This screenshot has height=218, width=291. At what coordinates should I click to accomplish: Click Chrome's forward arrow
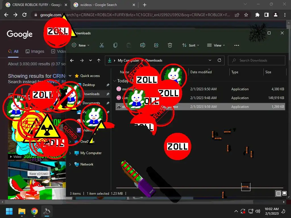tap(15, 15)
